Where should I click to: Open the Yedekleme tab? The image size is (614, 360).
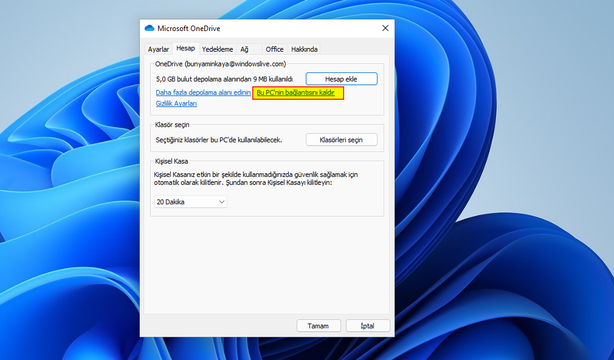pyautogui.click(x=217, y=49)
